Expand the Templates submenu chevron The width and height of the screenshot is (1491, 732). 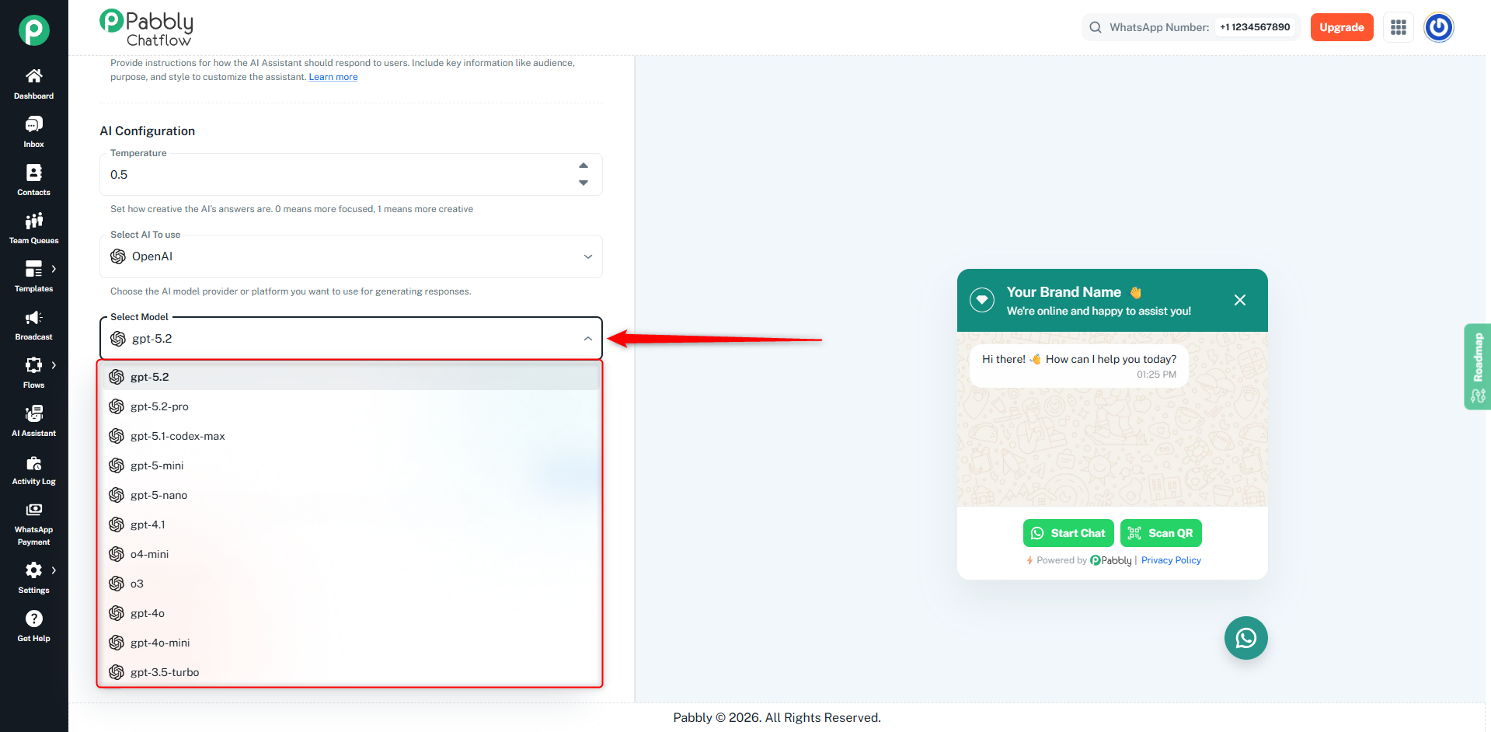point(54,269)
